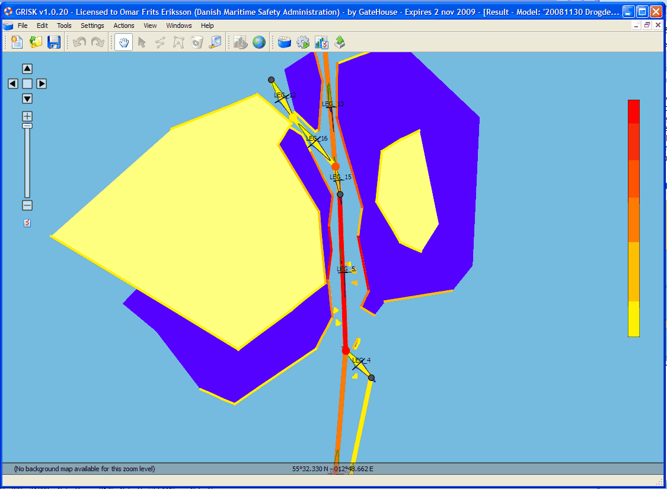Image resolution: width=667 pixels, height=489 pixels.
Task: Click the blue database icon in toolbar
Action: click(285, 42)
